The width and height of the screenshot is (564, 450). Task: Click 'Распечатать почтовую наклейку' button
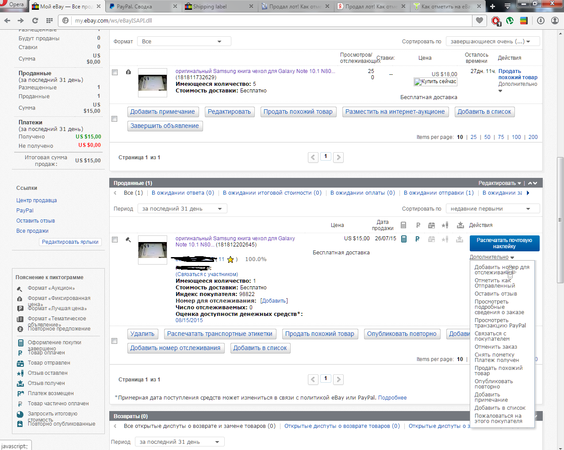click(504, 243)
